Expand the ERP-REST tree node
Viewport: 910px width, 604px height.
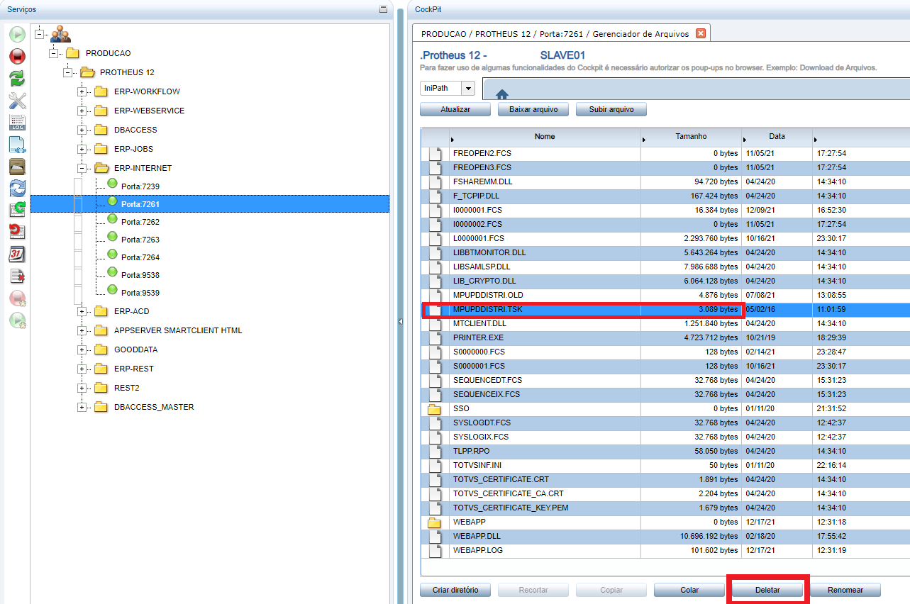pyautogui.click(x=82, y=369)
